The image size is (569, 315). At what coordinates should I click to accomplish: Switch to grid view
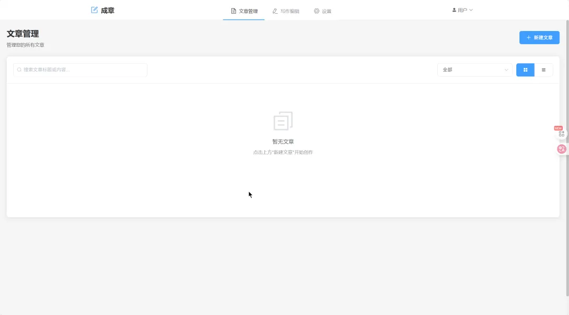pyautogui.click(x=525, y=70)
